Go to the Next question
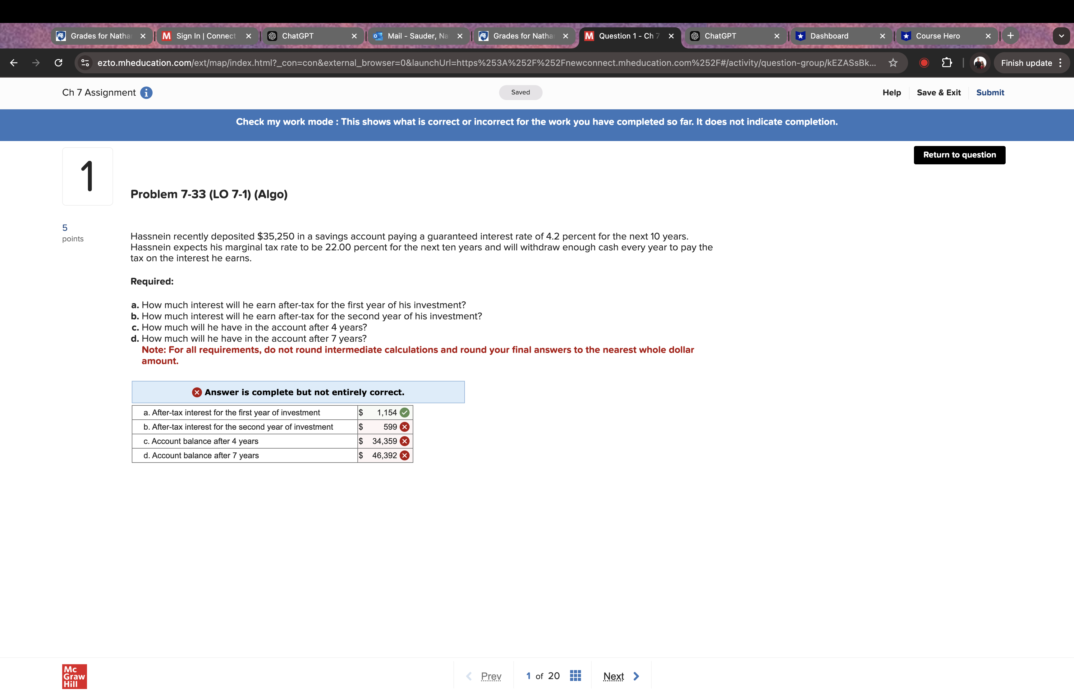 [621, 676]
